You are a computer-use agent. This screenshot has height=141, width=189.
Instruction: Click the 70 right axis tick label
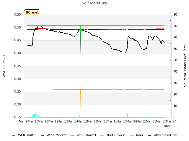point(175,38)
